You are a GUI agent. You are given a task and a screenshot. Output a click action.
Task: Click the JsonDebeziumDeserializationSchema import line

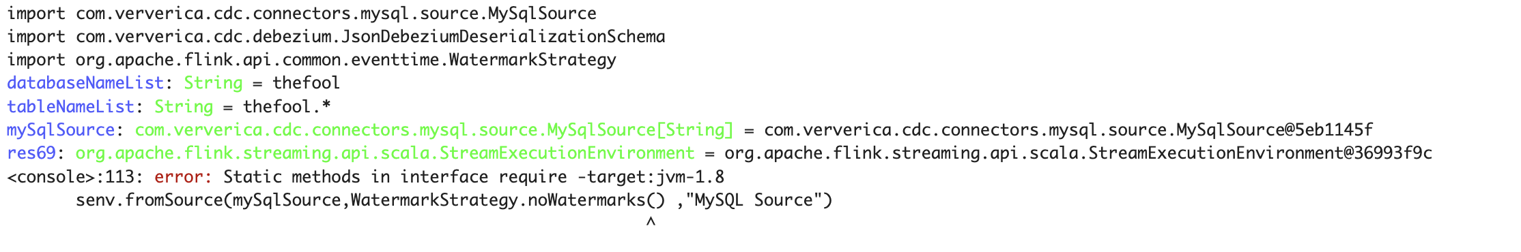pyautogui.click(x=336, y=37)
